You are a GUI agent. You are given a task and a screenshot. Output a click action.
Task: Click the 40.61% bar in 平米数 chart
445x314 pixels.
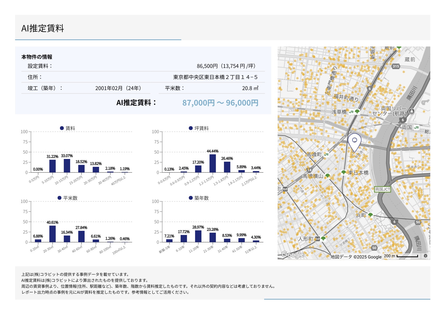pos(52,234)
